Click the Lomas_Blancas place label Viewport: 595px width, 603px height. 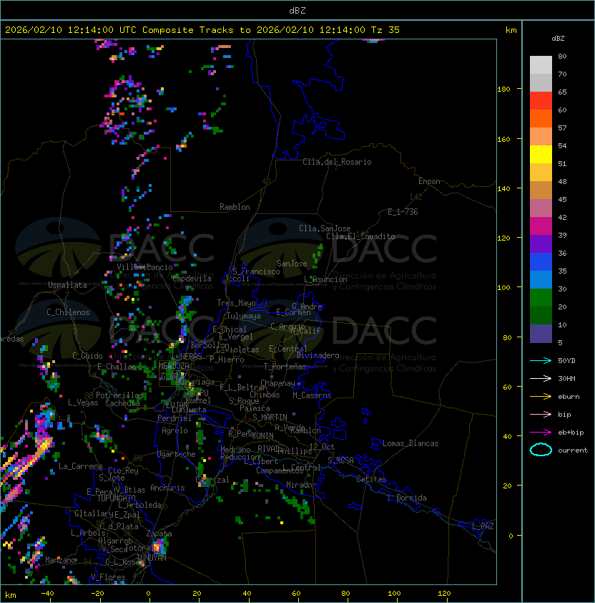pyautogui.click(x=410, y=443)
